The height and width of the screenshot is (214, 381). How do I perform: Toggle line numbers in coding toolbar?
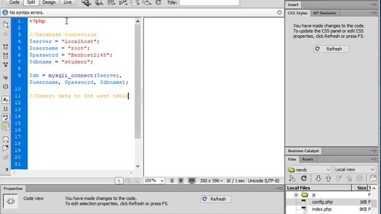(x=5, y=100)
